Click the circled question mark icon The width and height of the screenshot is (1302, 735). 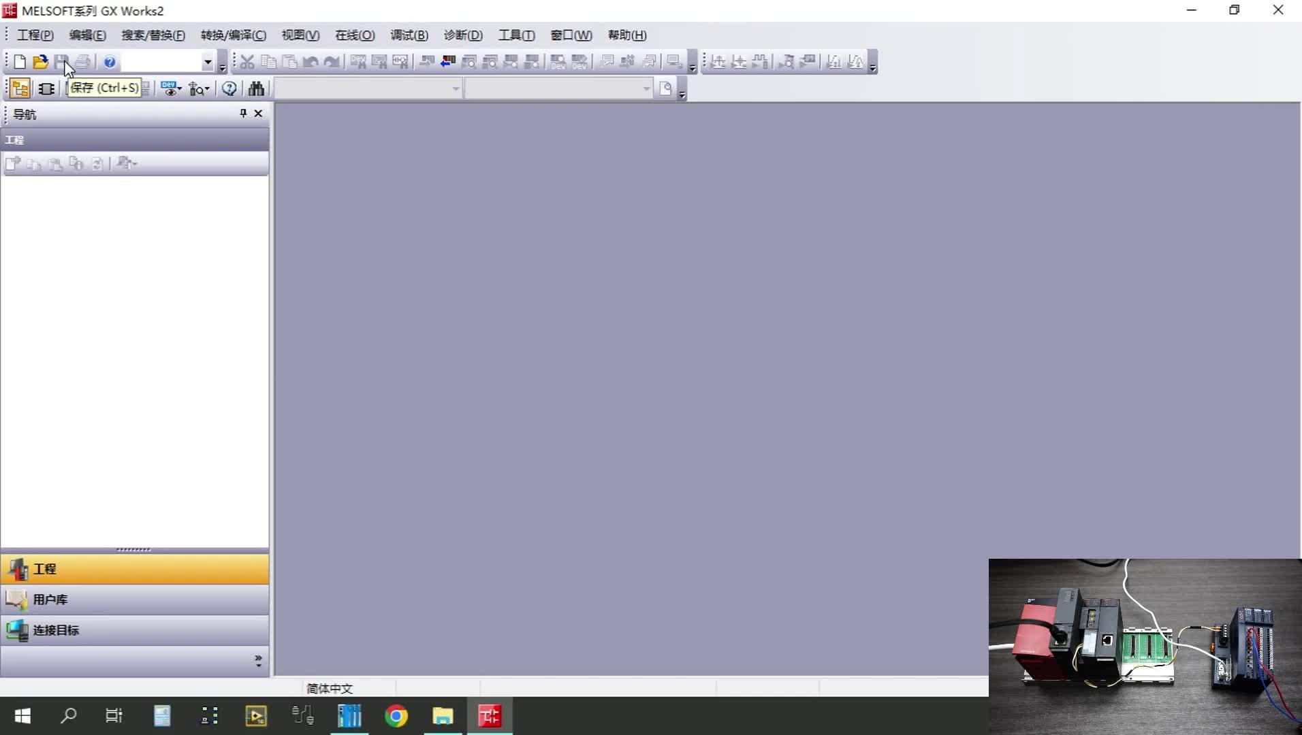tap(229, 88)
